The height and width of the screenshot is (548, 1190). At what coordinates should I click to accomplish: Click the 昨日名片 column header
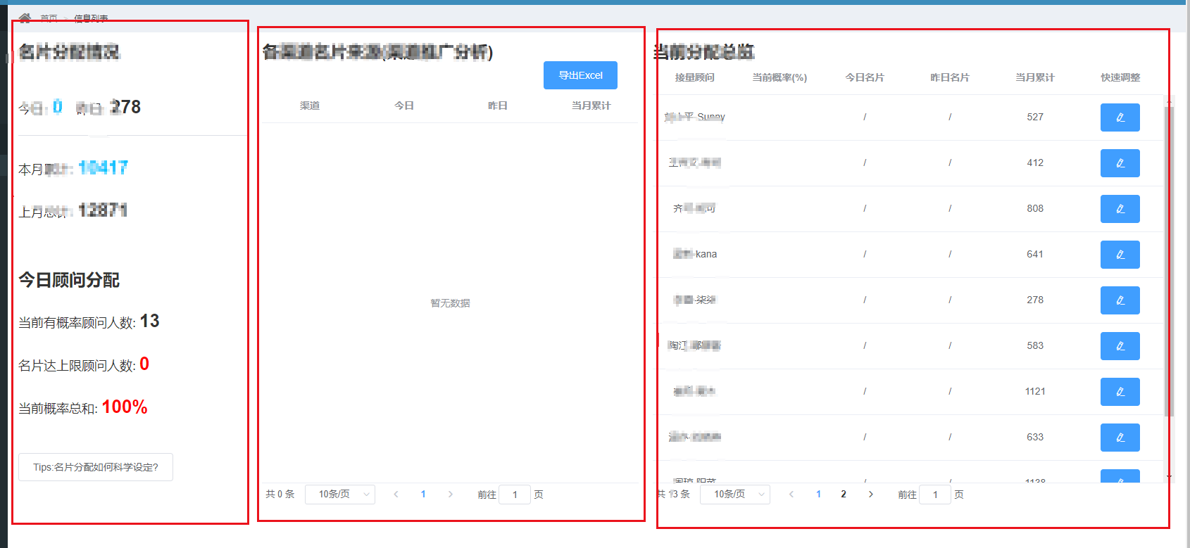point(950,77)
